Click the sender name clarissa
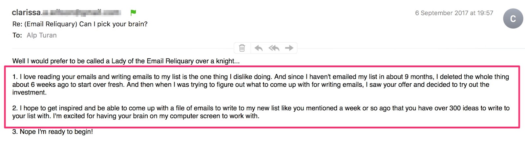The height and width of the screenshot is (144, 525). click(x=26, y=13)
